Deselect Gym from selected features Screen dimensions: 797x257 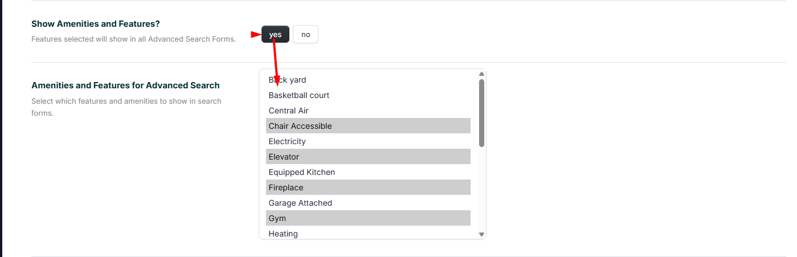click(277, 218)
